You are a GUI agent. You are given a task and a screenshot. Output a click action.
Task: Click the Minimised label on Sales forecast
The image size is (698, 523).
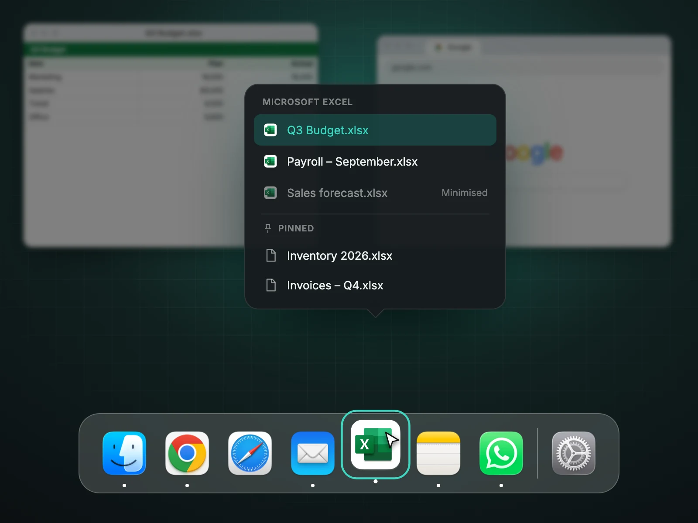pyautogui.click(x=464, y=193)
